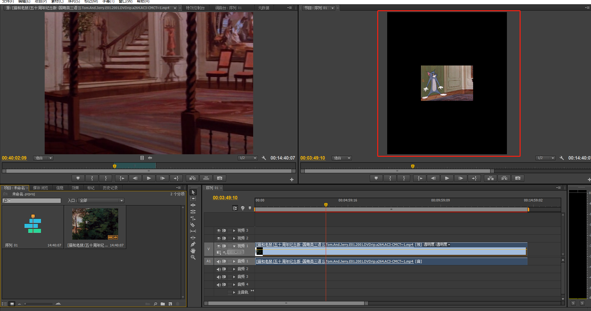
Task: Open source monitor button editor plus
Action: 292,179
